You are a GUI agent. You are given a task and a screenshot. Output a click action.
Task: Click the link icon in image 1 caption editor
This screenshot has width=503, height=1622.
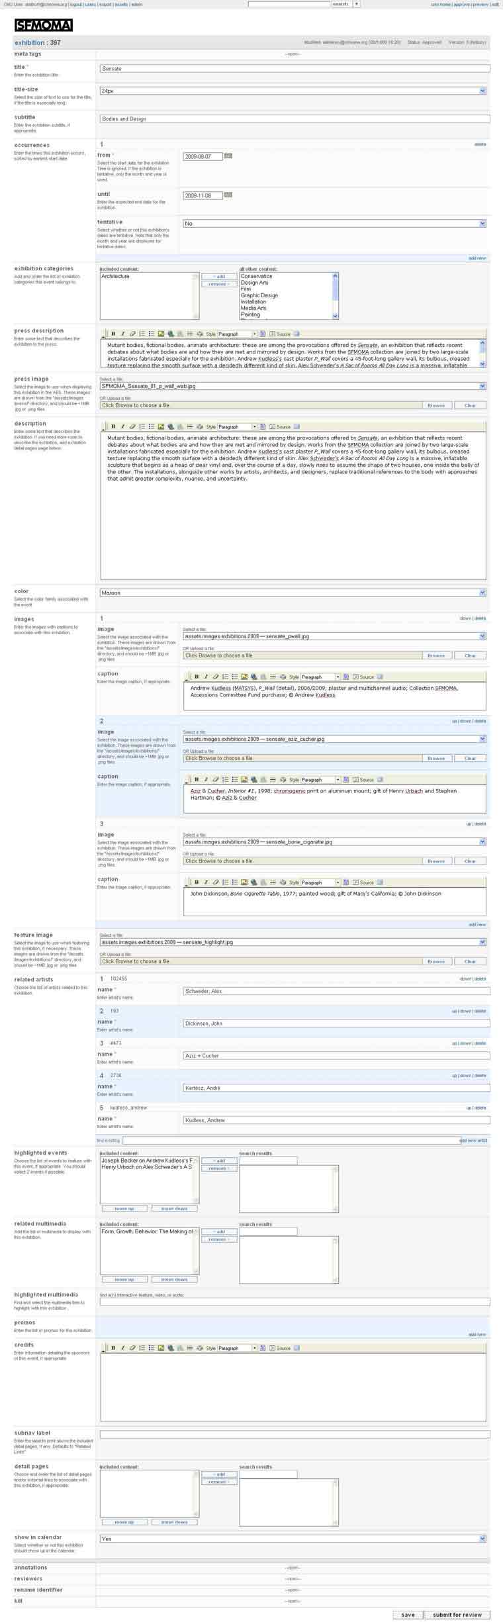click(x=215, y=677)
